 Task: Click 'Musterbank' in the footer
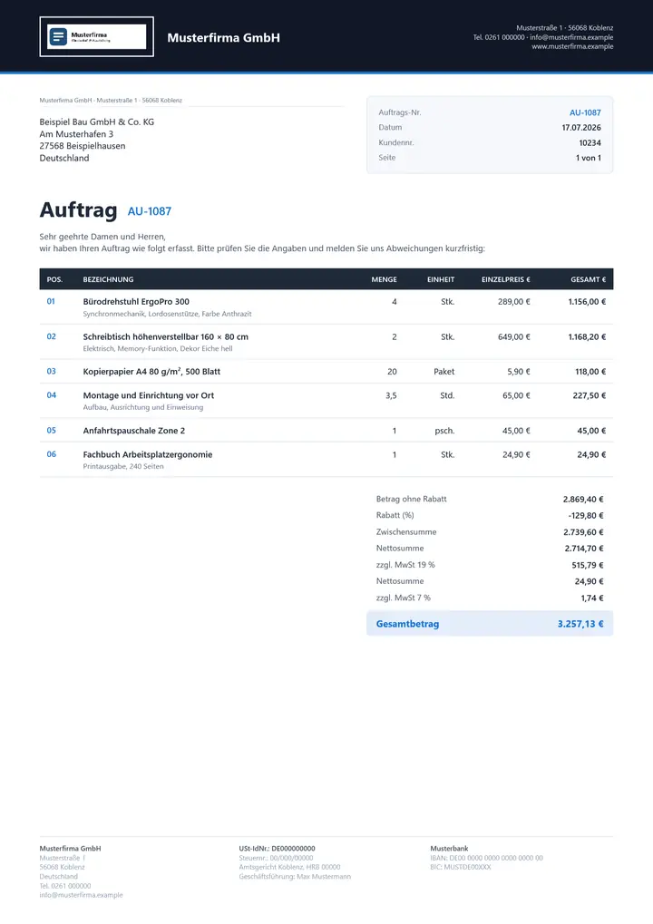449,849
